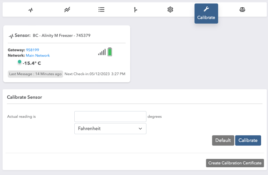Open the history list tab
Viewport: 268px width, 175px height.
click(102, 9)
